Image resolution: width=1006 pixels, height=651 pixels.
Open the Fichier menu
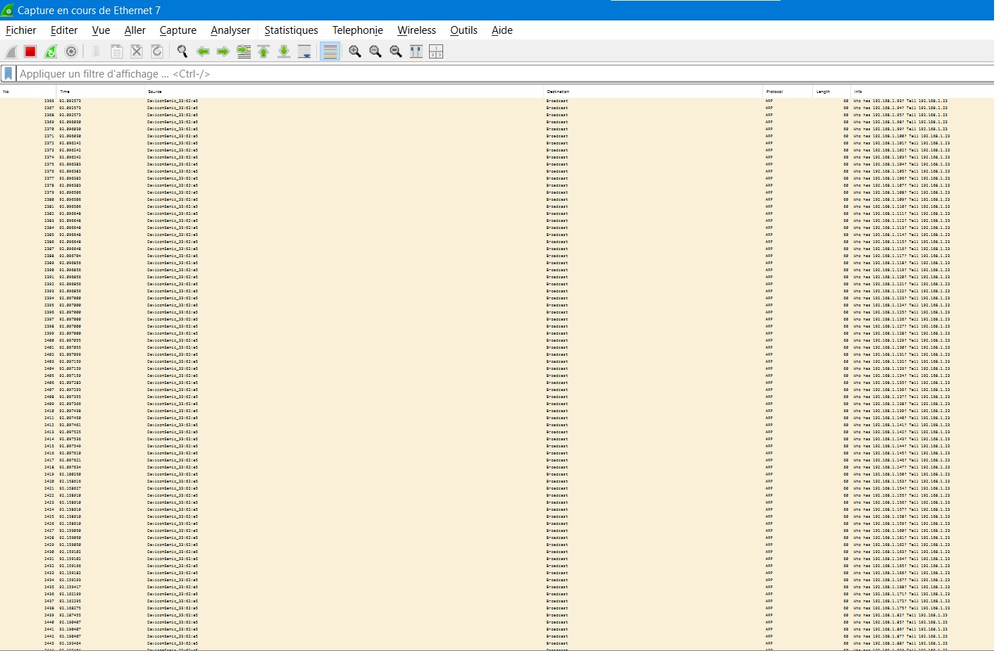[21, 30]
